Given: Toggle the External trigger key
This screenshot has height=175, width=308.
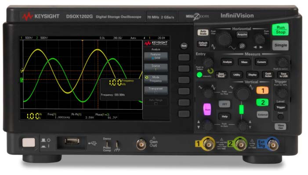Looking at the screenshot, I should pos(263,115).
